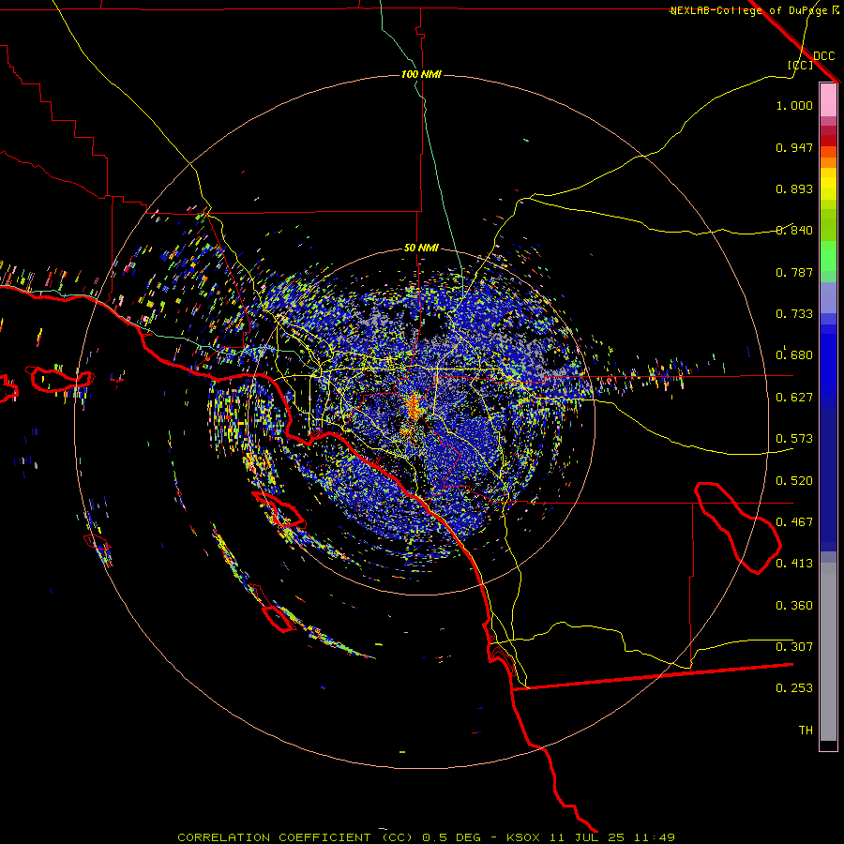Click the 0.573 scale value
The width and height of the screenshot is (844, 844).
point(794,439)
